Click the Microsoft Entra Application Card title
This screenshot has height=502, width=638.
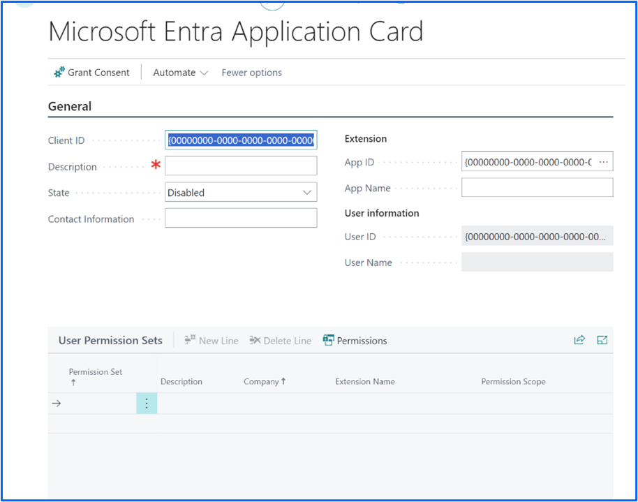pyautogui.click(x=236, y=31)
